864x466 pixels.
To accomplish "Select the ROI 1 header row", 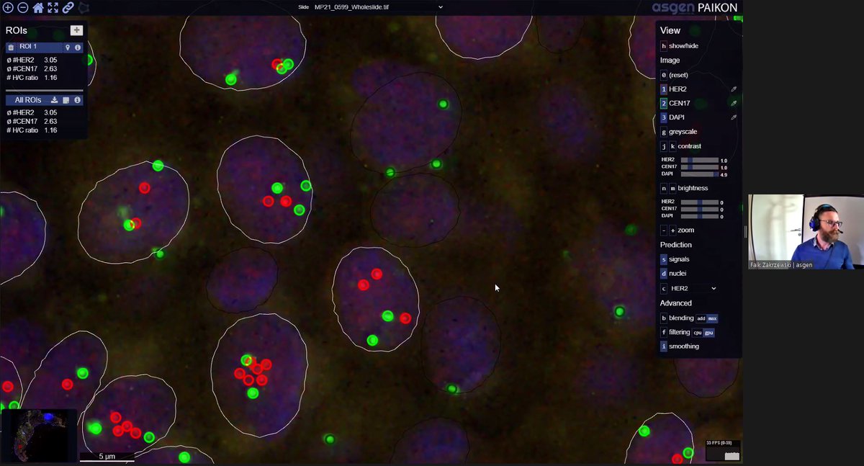I will click(x=45, y=47).
